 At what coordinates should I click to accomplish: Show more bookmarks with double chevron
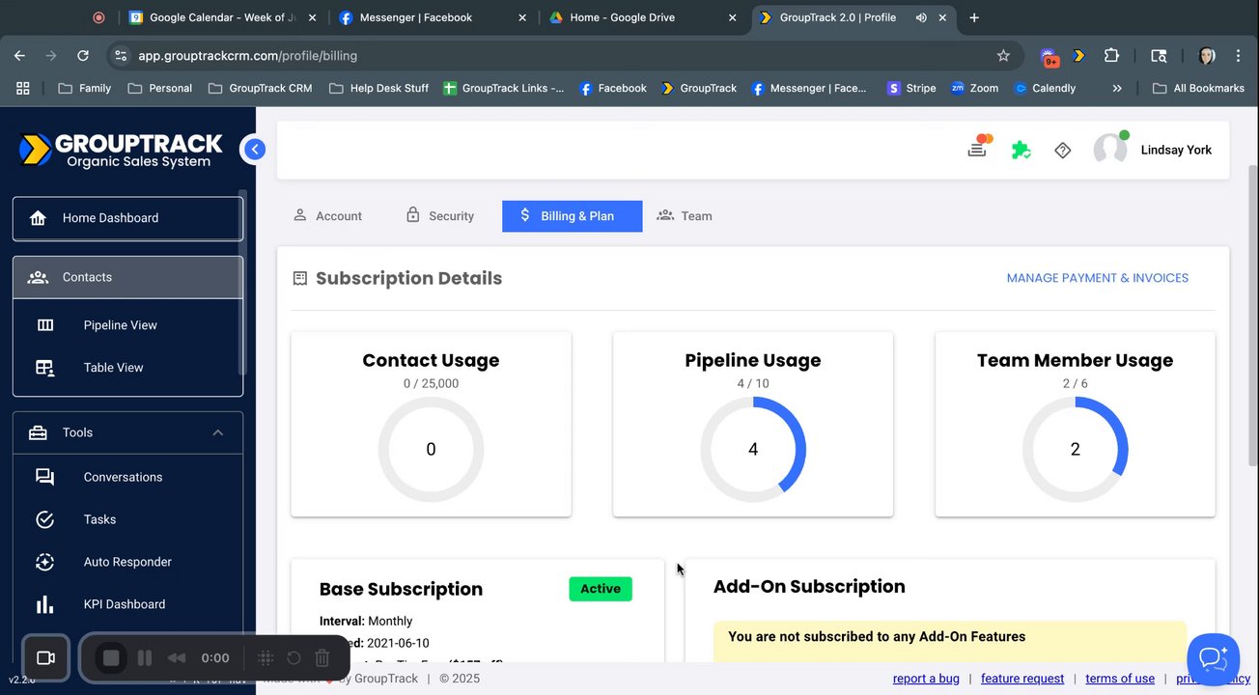click(1117, 88)
